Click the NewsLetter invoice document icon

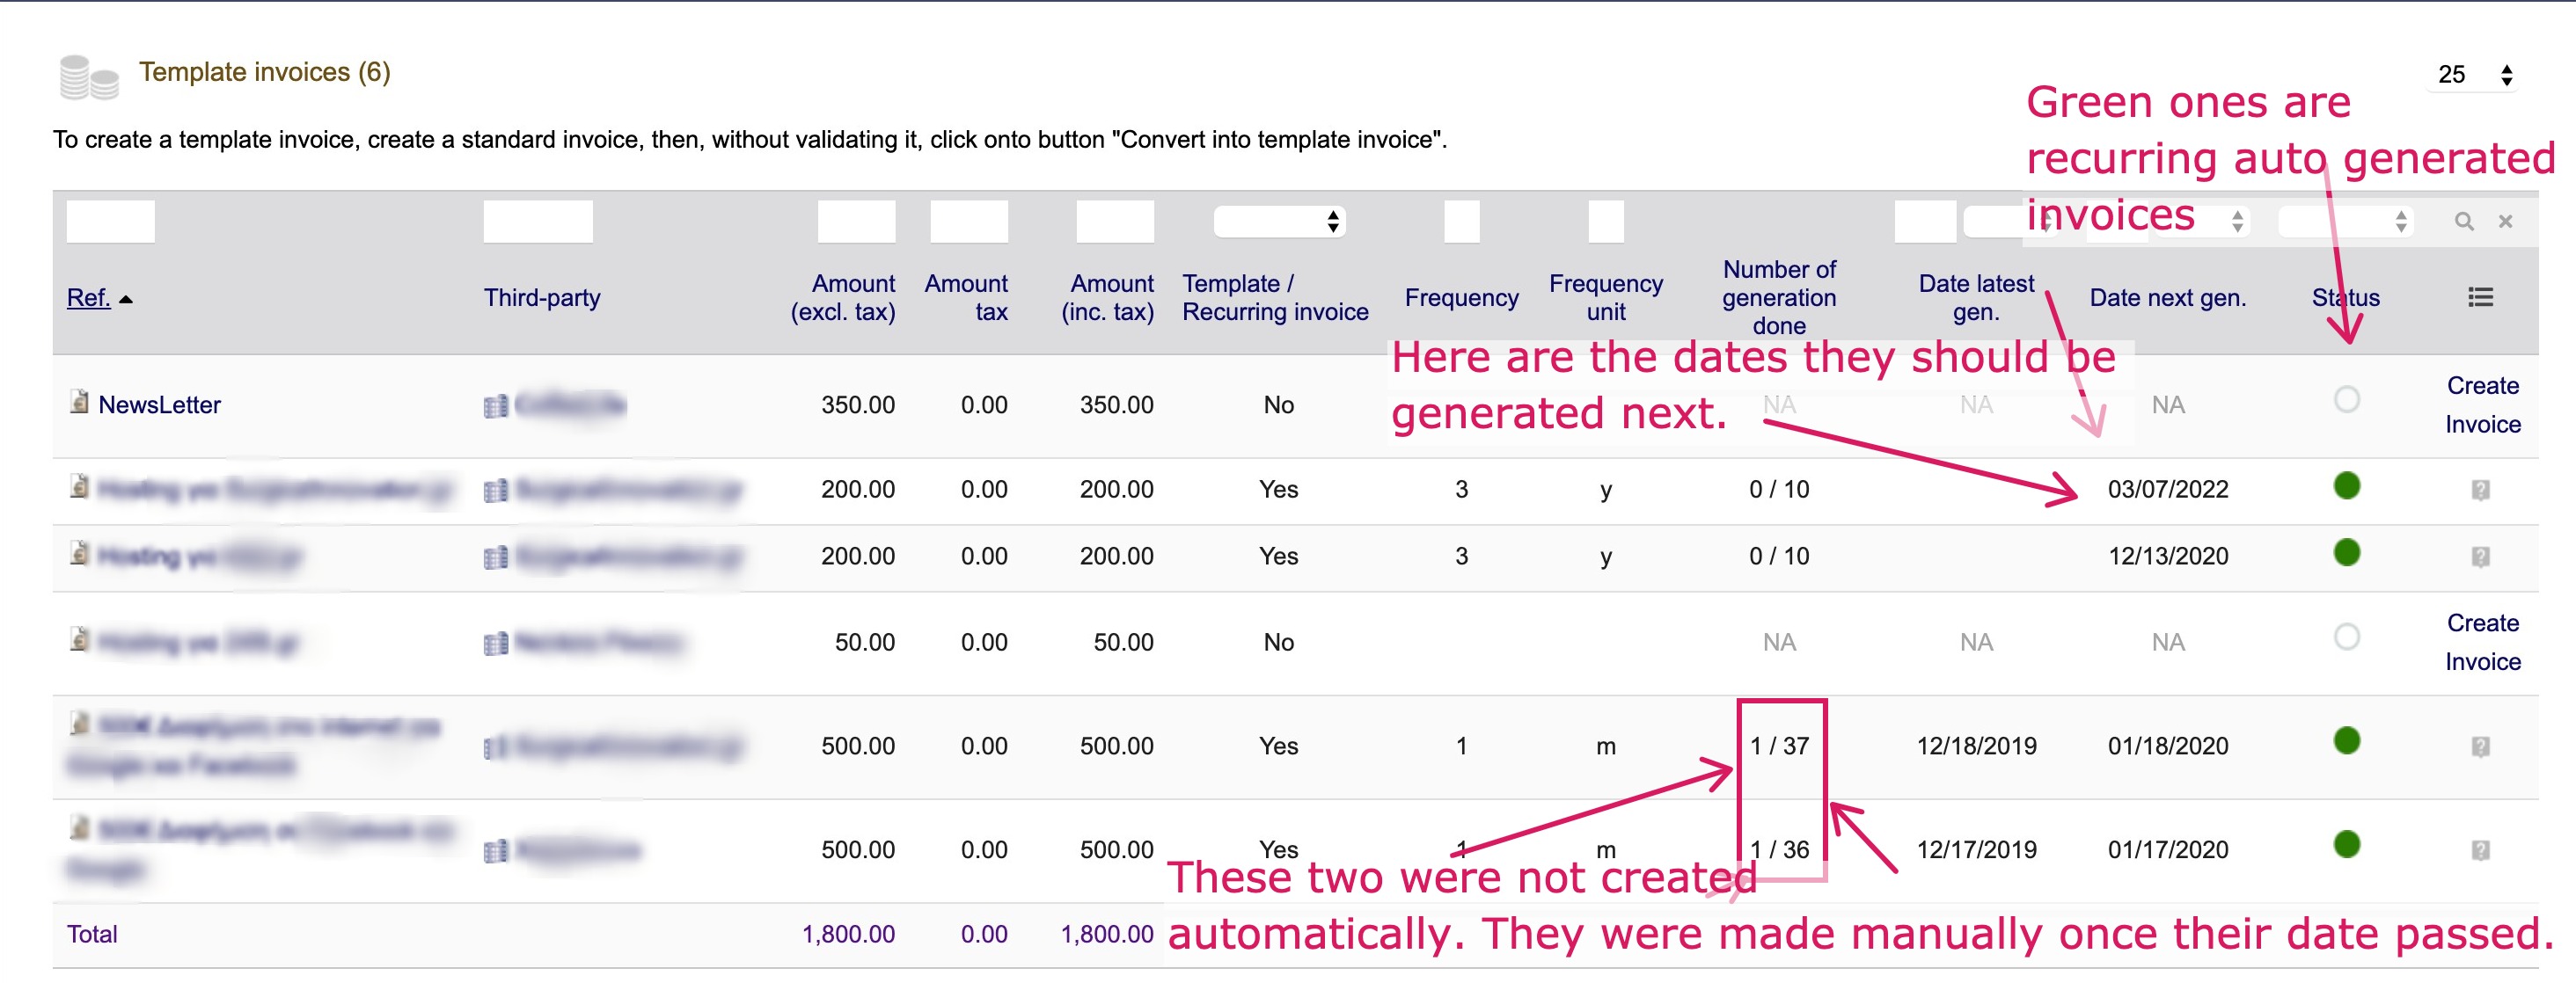(x=79, y=402)
